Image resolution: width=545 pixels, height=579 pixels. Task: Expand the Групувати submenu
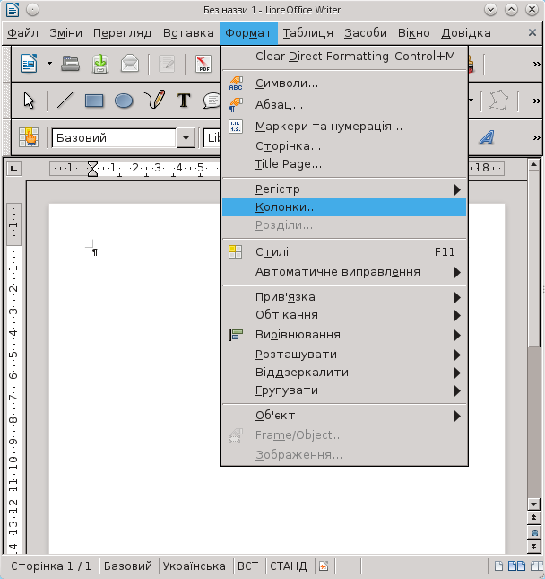(344, 390)
